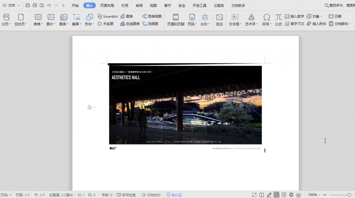Click the 查找命令 search box

point(340,5)
